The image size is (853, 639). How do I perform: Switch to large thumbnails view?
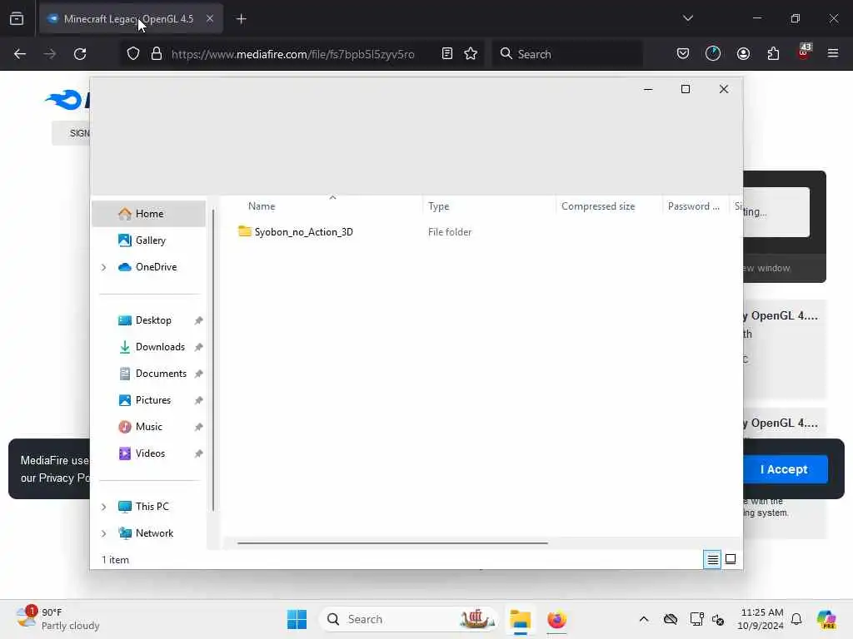[731, 559]
